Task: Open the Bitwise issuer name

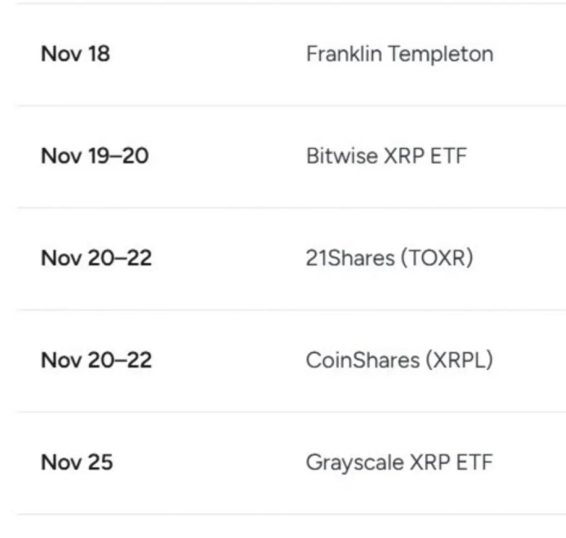Action: tap(342, 156)
